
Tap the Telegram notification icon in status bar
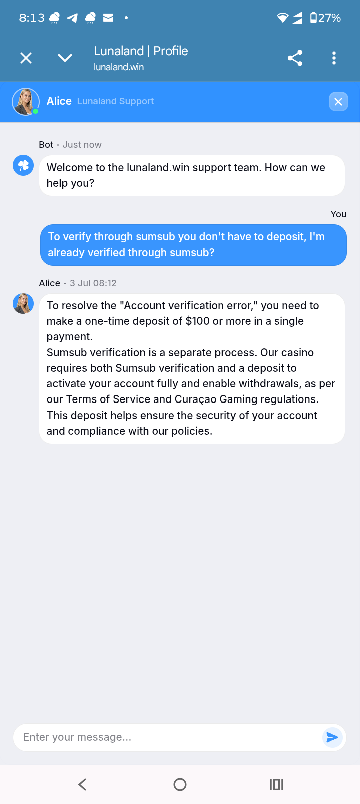pos(72,18)
